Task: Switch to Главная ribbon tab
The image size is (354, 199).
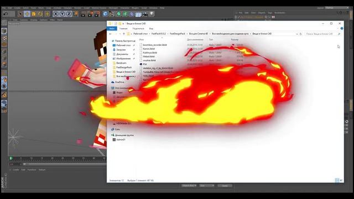Action: click(123, 29)
